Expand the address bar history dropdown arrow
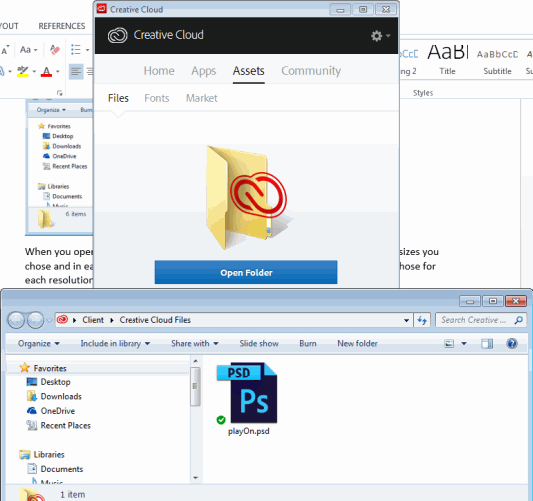 tap(406, 320)
